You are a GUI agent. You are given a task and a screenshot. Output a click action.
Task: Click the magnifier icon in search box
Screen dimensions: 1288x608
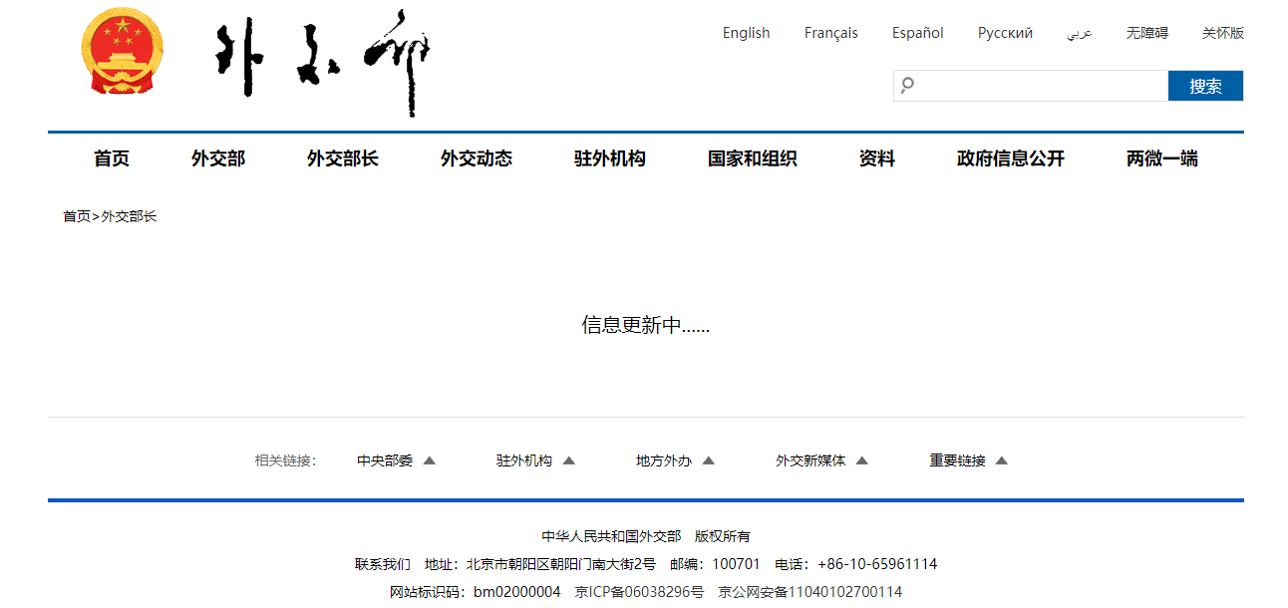(907, 86)
